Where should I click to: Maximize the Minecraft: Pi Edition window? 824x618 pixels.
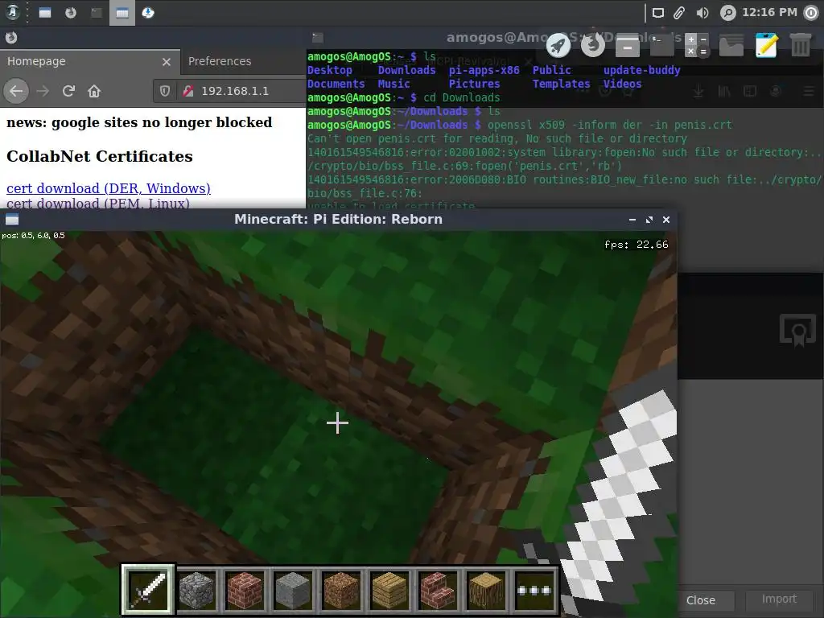tap(649, 220)
